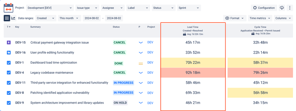Click DEV-15 epic lightning issue type icon
296x111 pixels.
(x=9, y=43)
